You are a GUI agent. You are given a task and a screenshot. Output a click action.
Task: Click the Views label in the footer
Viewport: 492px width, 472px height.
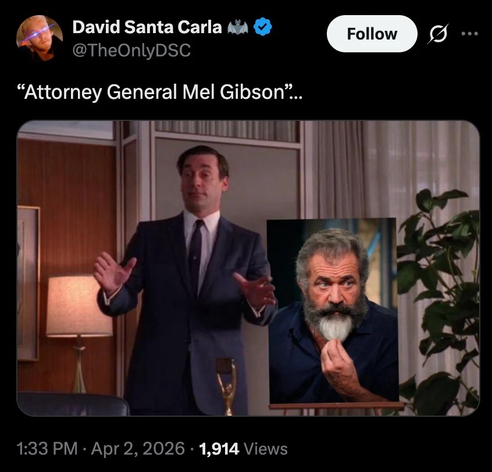pyautogui.click(x=265, y=449)
